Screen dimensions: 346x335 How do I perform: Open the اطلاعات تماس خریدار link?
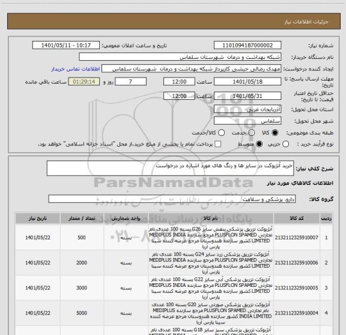(x=76, y=69)
